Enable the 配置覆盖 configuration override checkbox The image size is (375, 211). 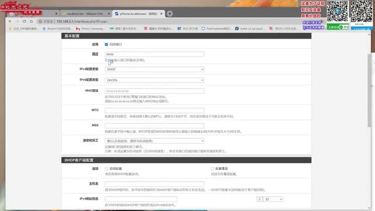[212, 169]
